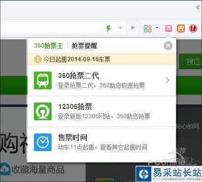The image size is (202, 182).
Task: Click the blue cloud icon beside 收藏海量商品
Action: (5, 169)
